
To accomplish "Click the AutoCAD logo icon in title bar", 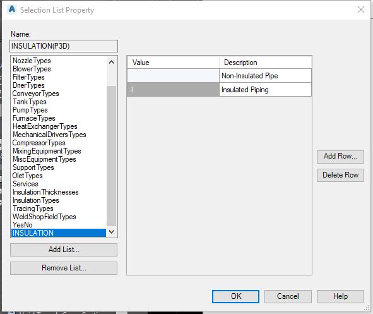I will tap(11, 9).
